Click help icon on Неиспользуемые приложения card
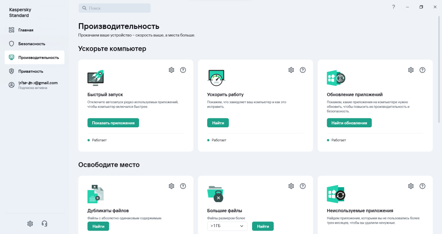 tap(423, 186)
